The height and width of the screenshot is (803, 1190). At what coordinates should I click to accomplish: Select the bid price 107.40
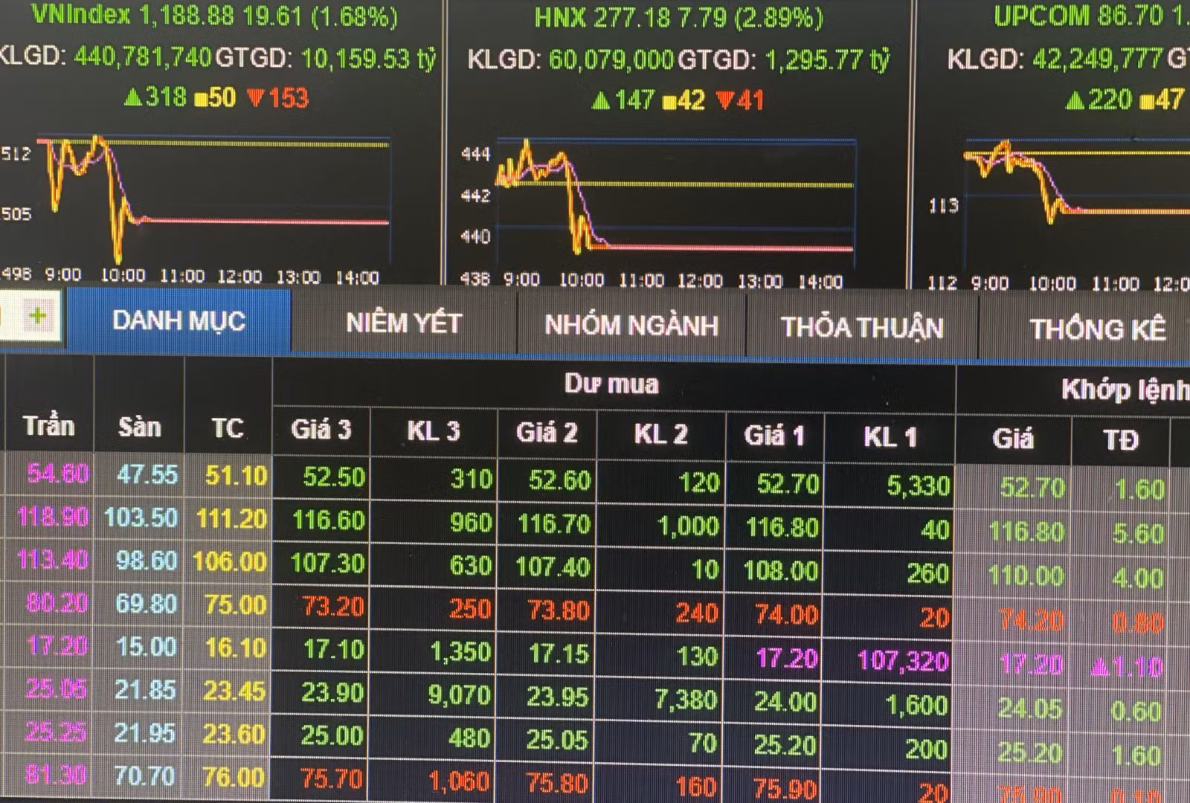[x=553, y=567]
